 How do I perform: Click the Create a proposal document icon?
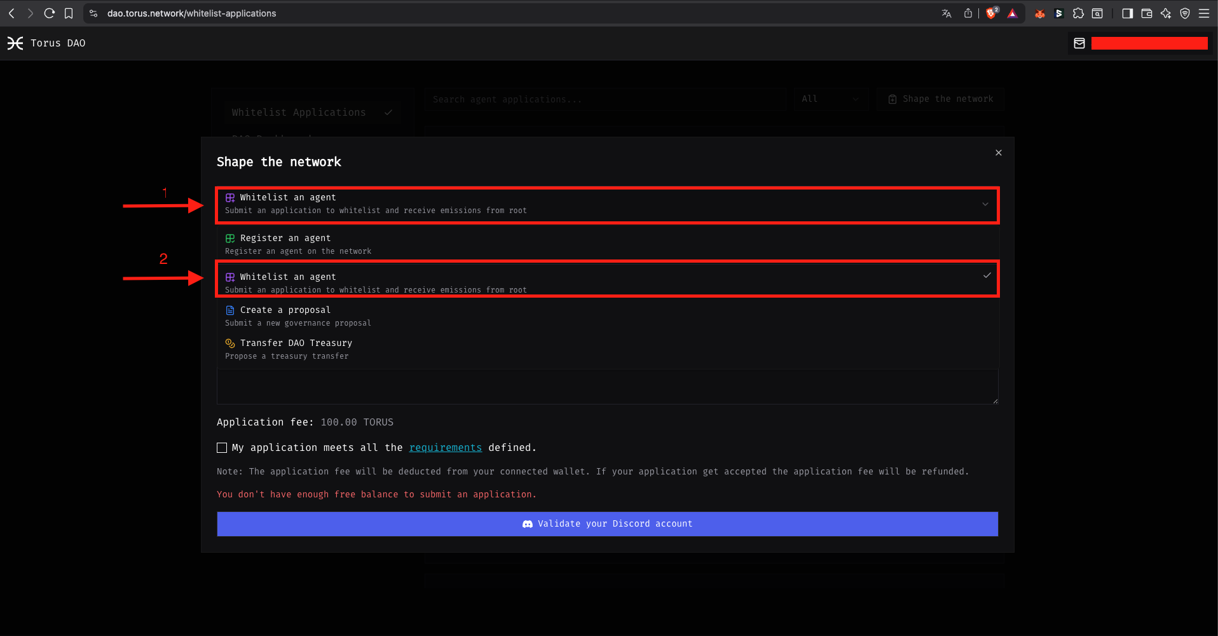coord(229,310)
